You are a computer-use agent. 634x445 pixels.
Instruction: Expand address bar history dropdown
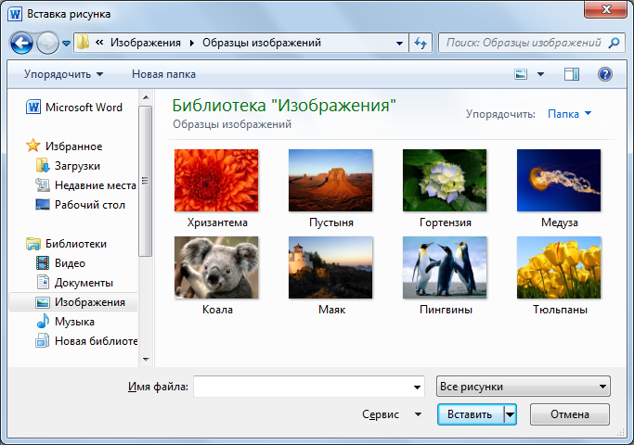pos(399,43)
